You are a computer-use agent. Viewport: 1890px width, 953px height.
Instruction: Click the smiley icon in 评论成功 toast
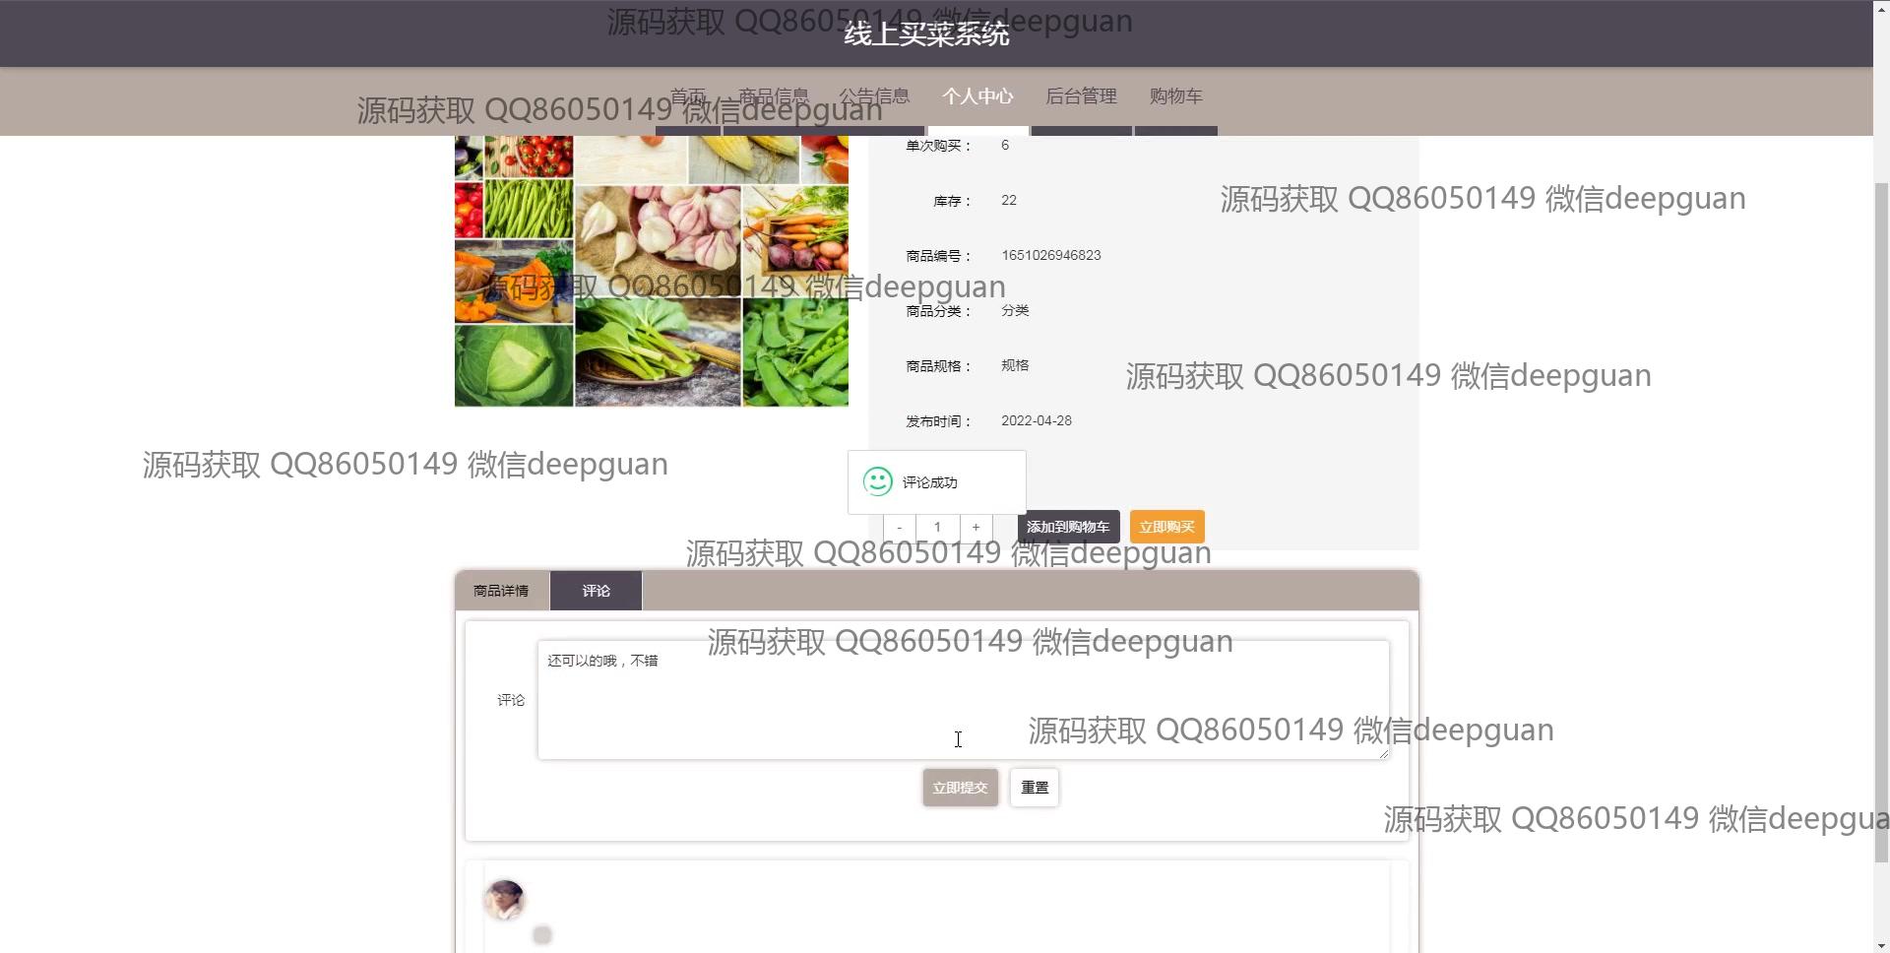[x=877, y=481]
